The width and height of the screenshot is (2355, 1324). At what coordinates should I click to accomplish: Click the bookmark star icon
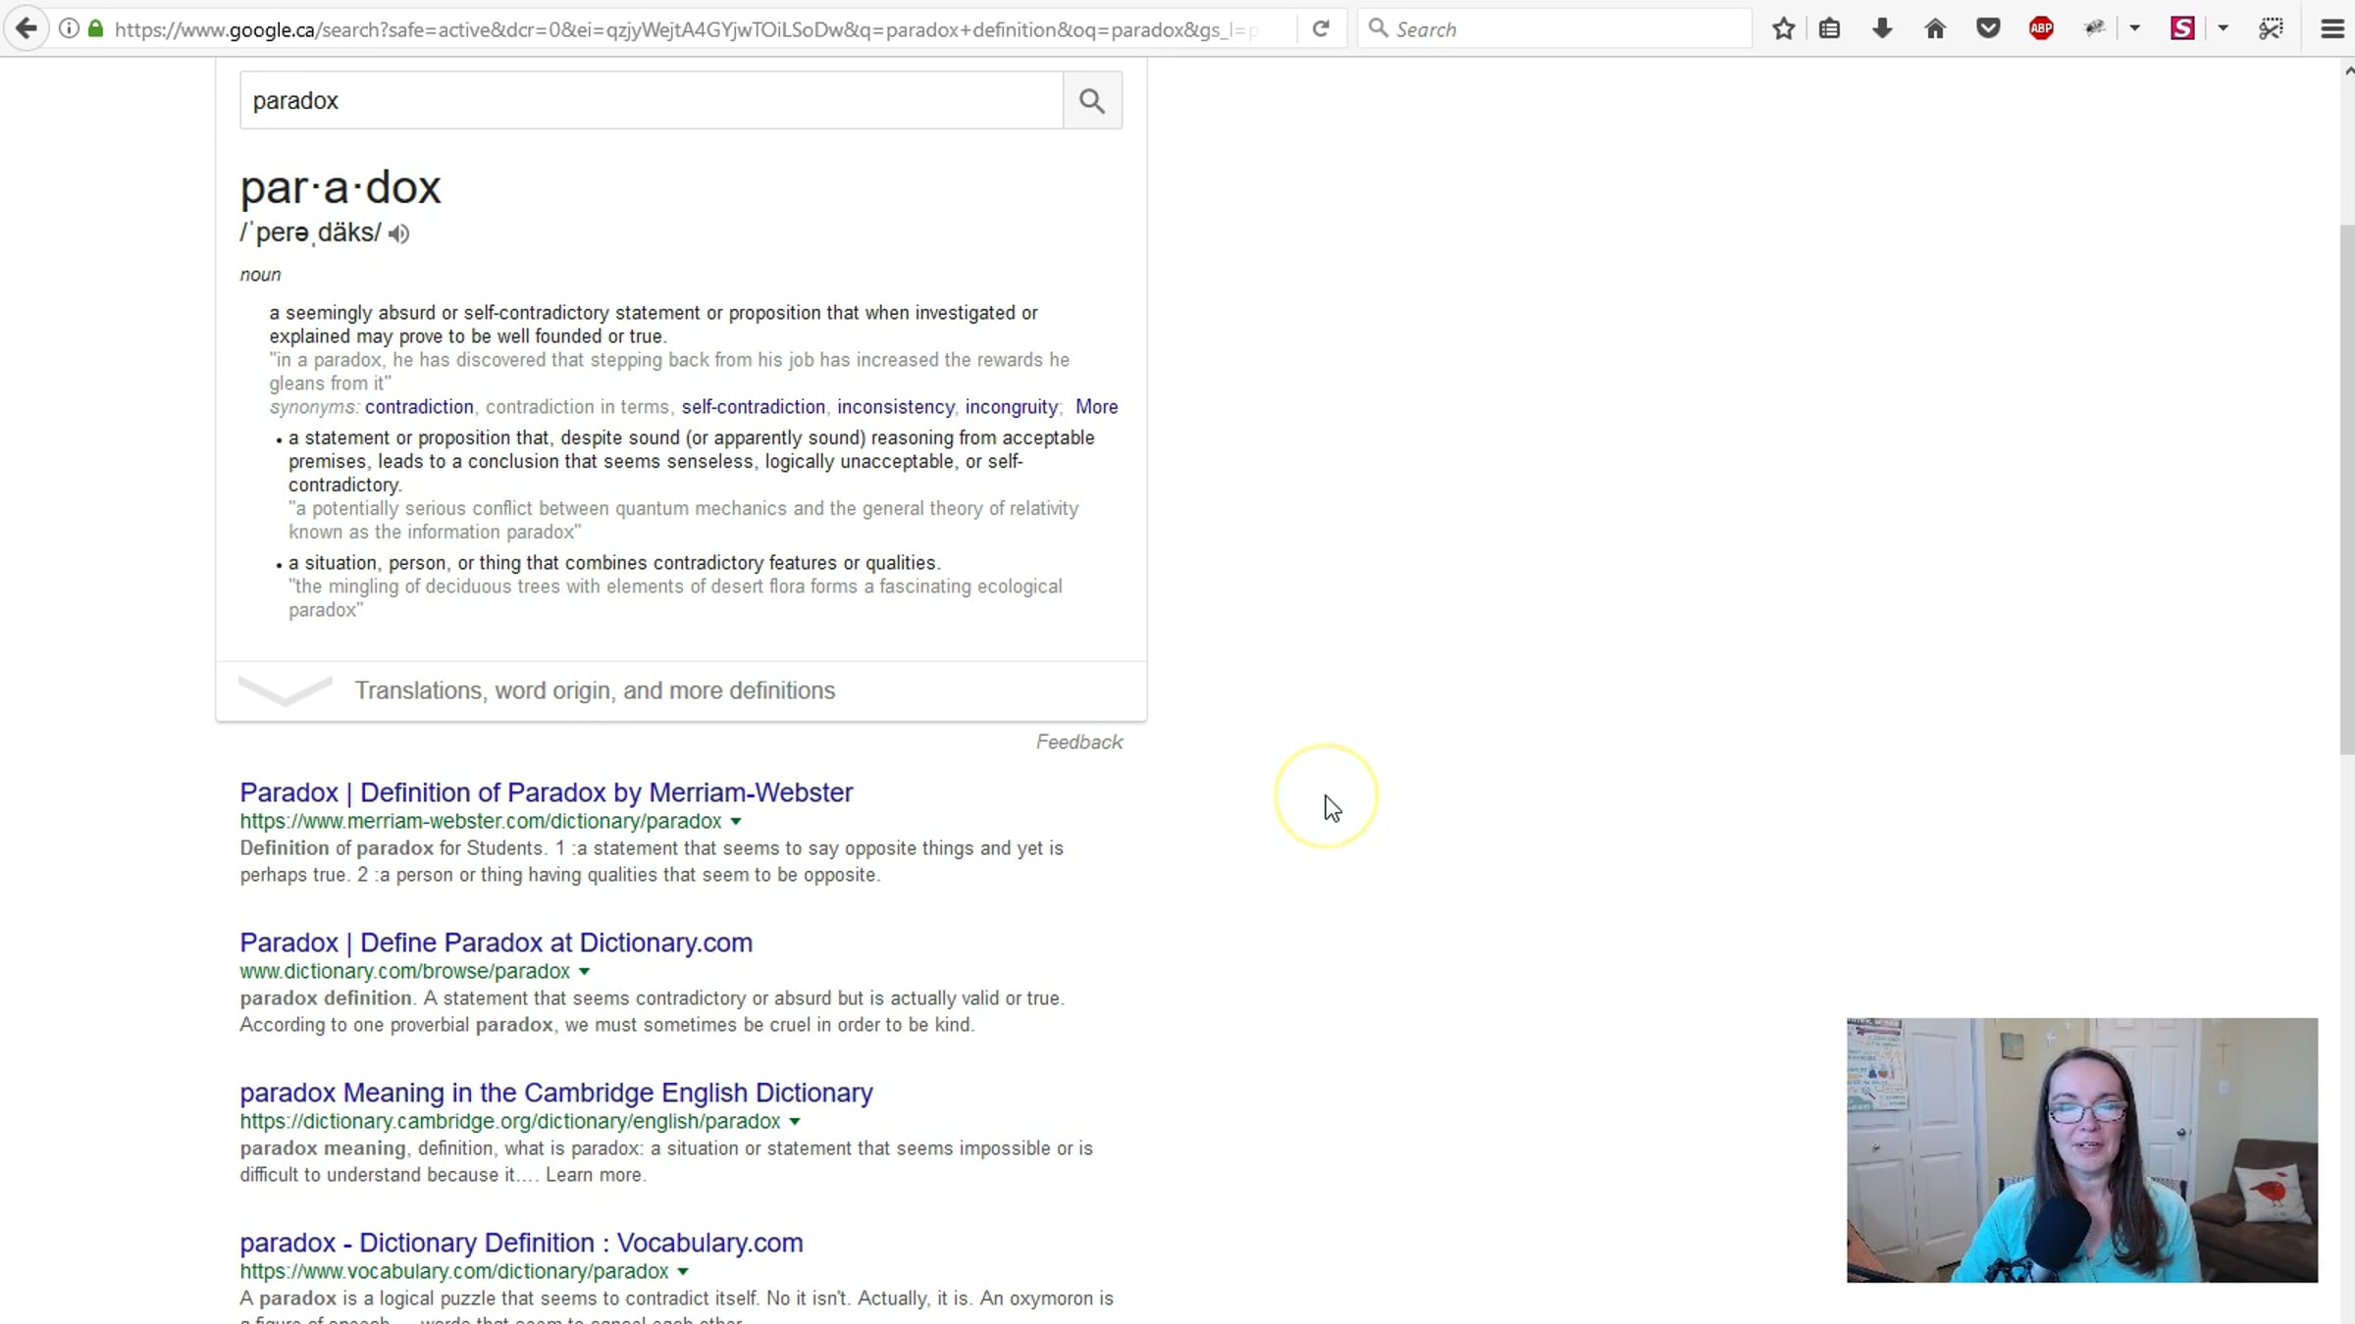click(x=1784, y=29)
